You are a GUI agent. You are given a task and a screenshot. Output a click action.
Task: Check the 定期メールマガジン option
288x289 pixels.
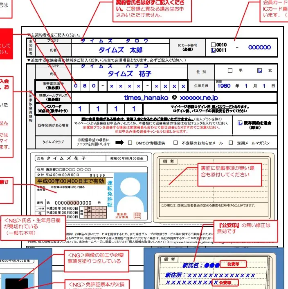point(231,143)
